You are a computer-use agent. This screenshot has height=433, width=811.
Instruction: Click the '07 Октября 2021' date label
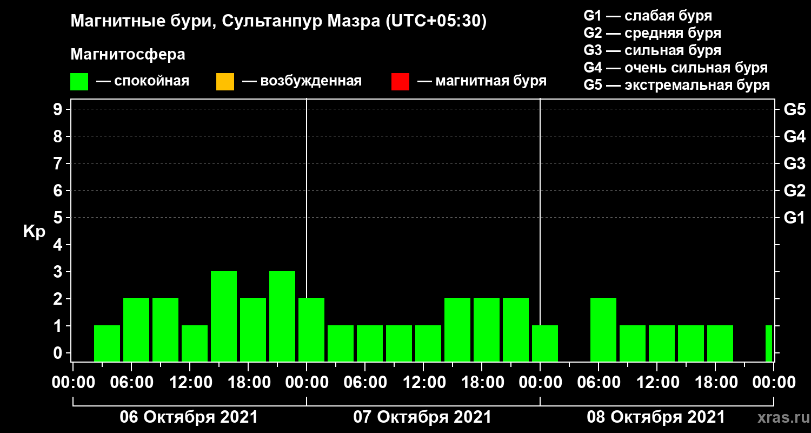click(423, 417)
